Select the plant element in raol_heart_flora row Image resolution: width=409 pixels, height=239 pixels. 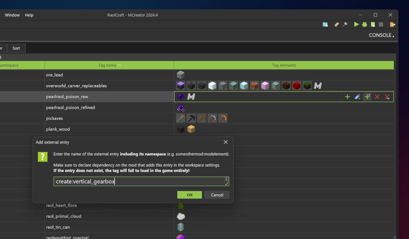[180, 206]
